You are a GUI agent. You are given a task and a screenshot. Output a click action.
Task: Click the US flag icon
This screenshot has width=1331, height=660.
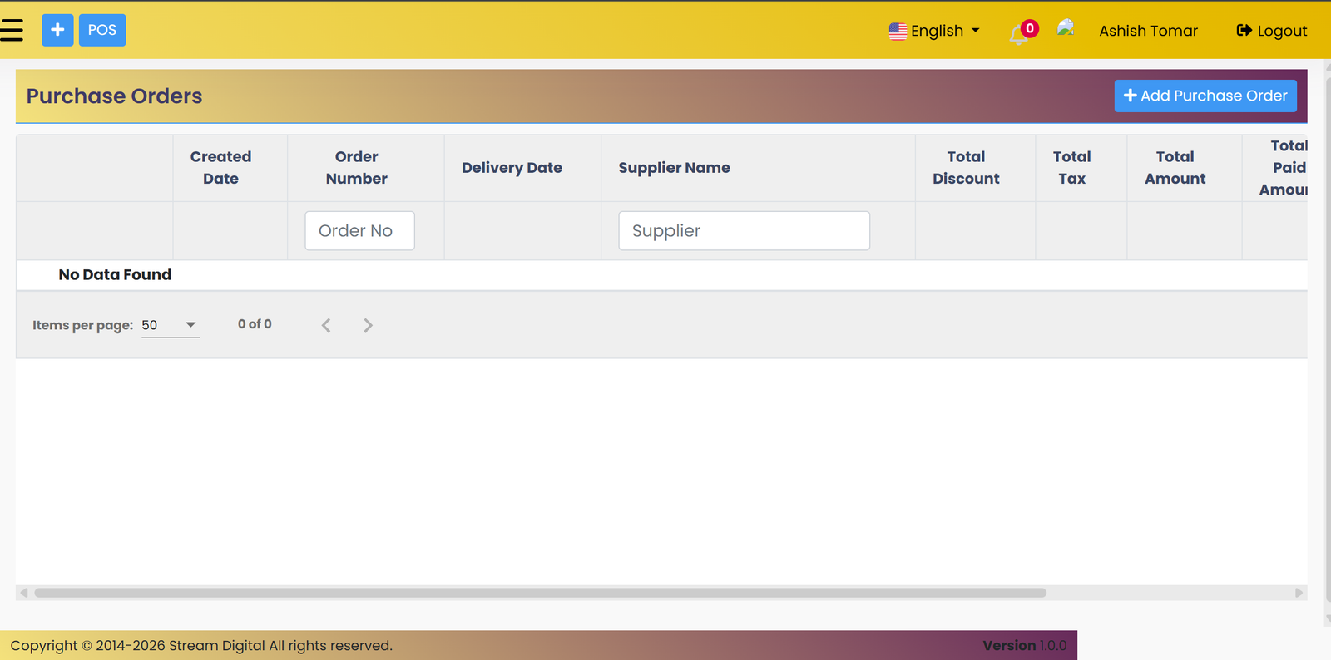(898, 32)
